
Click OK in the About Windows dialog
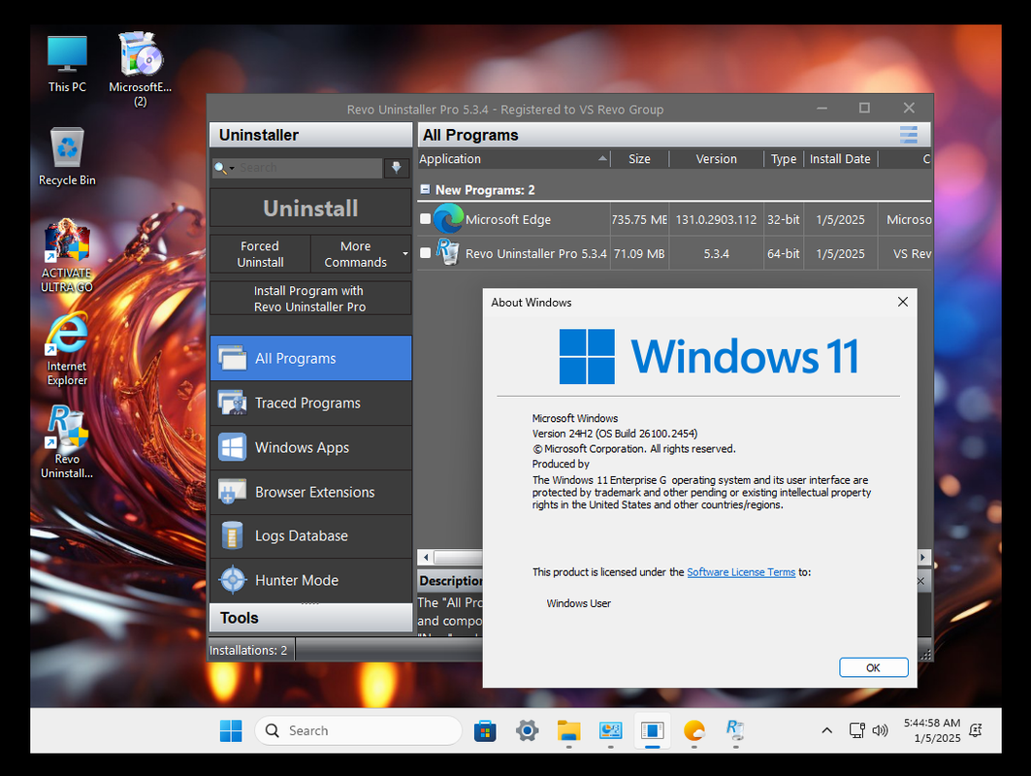[873, 667]
